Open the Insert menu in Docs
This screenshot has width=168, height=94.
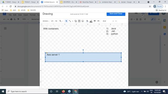point(26,15)
